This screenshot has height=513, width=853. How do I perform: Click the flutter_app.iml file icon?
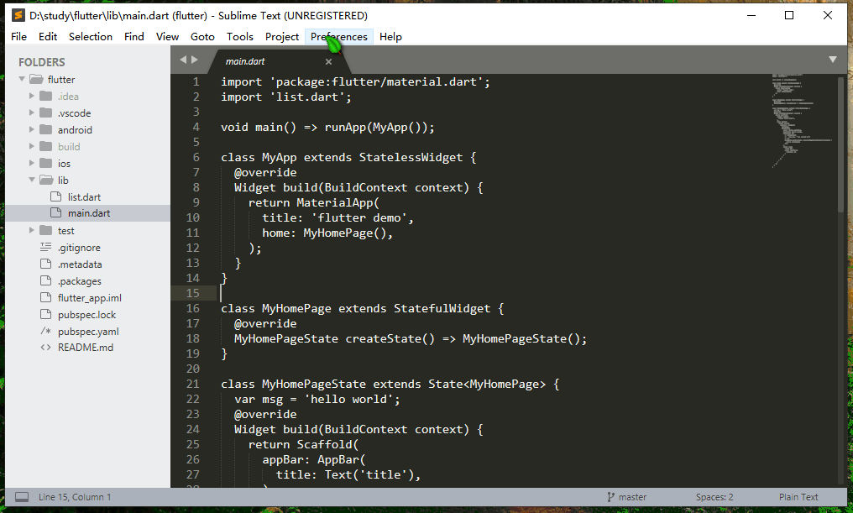pyautogui.click(x=45, y=297)
